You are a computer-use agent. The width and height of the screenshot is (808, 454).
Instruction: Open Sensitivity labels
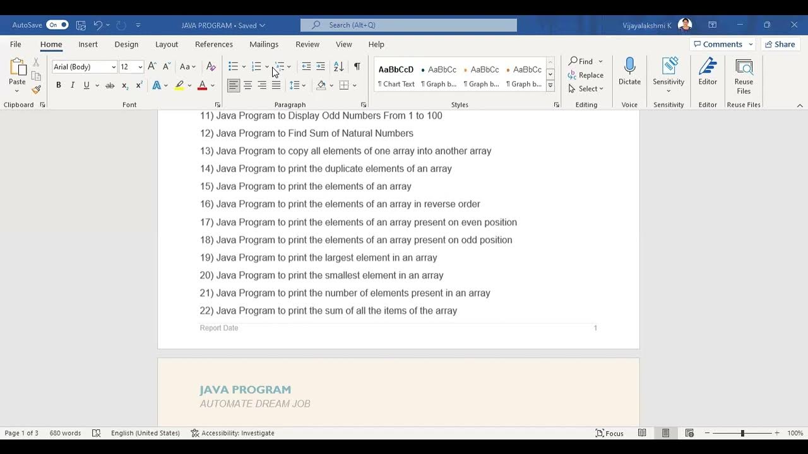click(x=668, y=76)
